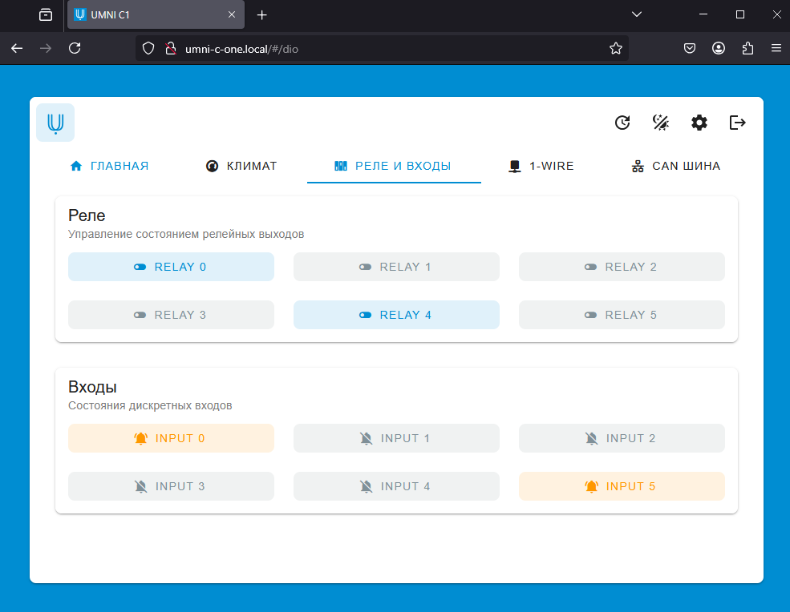Open the settings gear icon
790x612 pixels.
699,123
